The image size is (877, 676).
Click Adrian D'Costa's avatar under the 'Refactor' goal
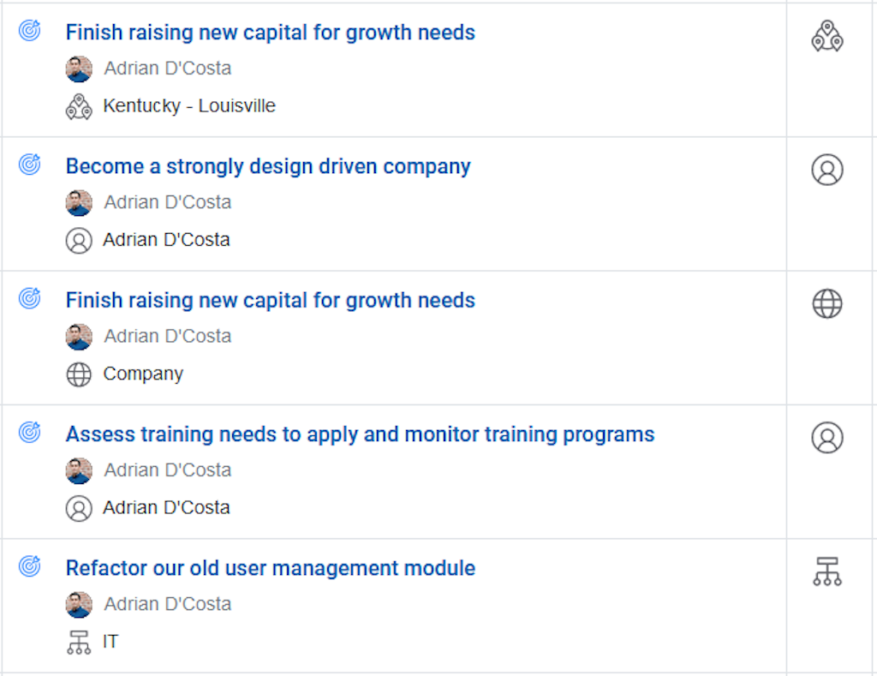coord(79,604)
